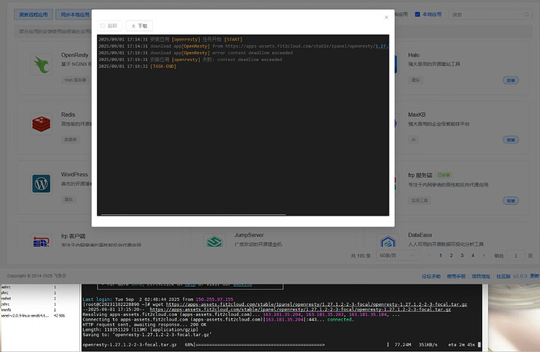Screen dimensions: 540x352
Task: Select the category tag under WordPress
Action: 69,199
